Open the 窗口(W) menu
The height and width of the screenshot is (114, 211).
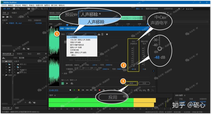(x=54, y=5)
